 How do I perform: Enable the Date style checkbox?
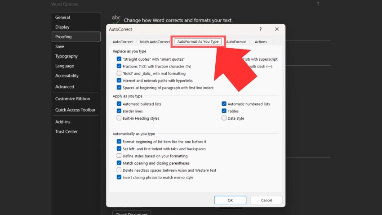pos(224,118)
